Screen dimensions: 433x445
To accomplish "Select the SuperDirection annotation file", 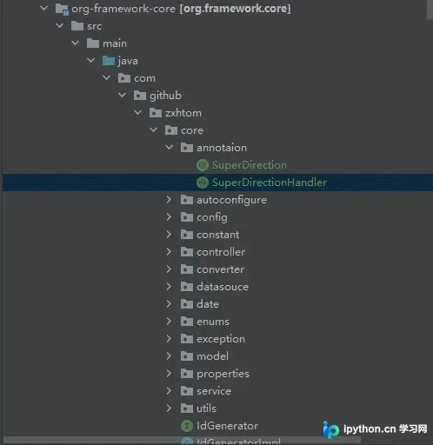I will [250, 165].
